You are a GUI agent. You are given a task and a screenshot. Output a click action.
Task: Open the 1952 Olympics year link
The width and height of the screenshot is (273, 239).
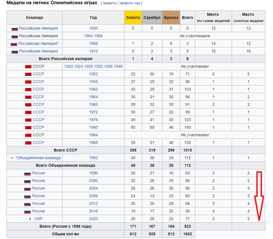pyautogui.click(x=93, y=74)
